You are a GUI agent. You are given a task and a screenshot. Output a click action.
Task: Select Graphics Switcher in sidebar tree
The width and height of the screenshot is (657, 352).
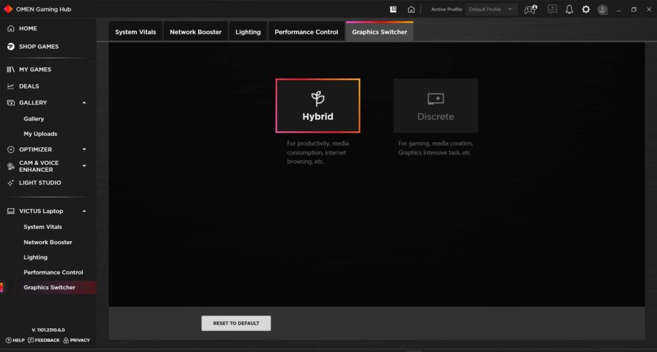[x=49, y=287]
